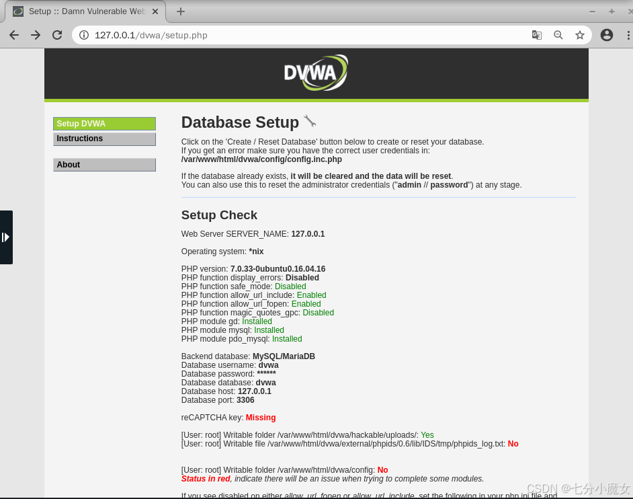Open a new browser tab

point(181,11)
